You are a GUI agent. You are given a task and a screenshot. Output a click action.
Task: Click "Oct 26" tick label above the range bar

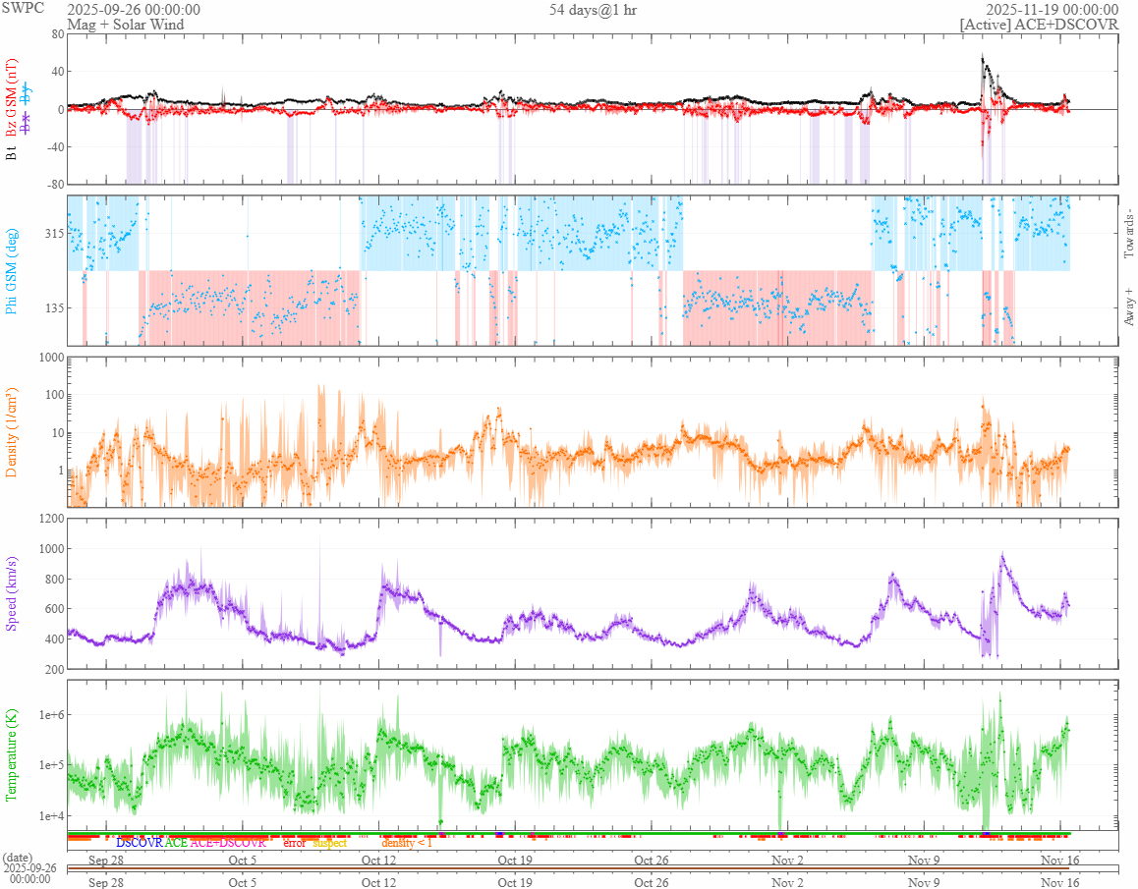[x=651, y=860]
